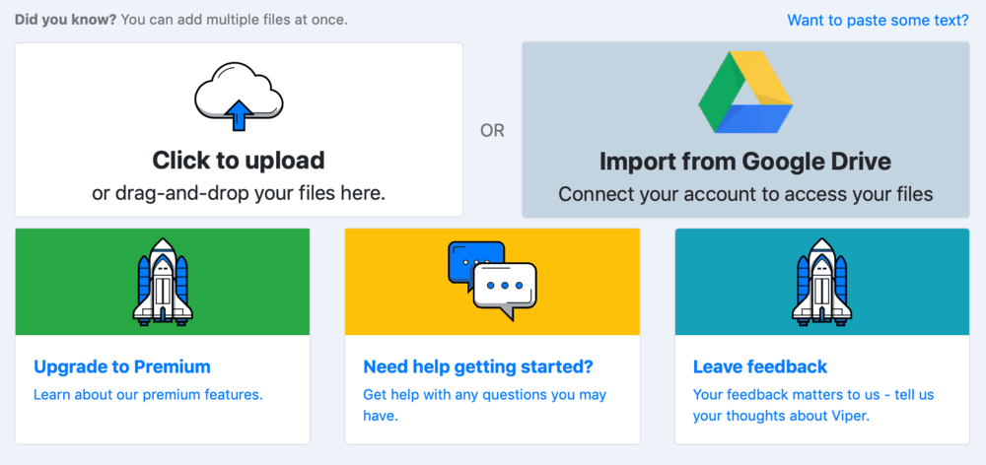Click 'Get help with any questions you may have.' text

[485, 405]
